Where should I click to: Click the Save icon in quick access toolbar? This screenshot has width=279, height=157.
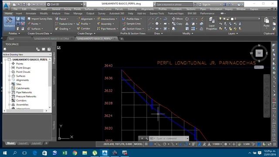[24, 4]
